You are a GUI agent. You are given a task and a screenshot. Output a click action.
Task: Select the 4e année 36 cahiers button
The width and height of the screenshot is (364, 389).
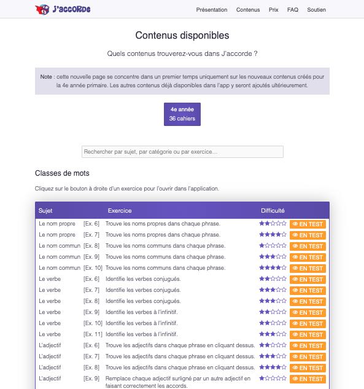(x=182, y=114)
